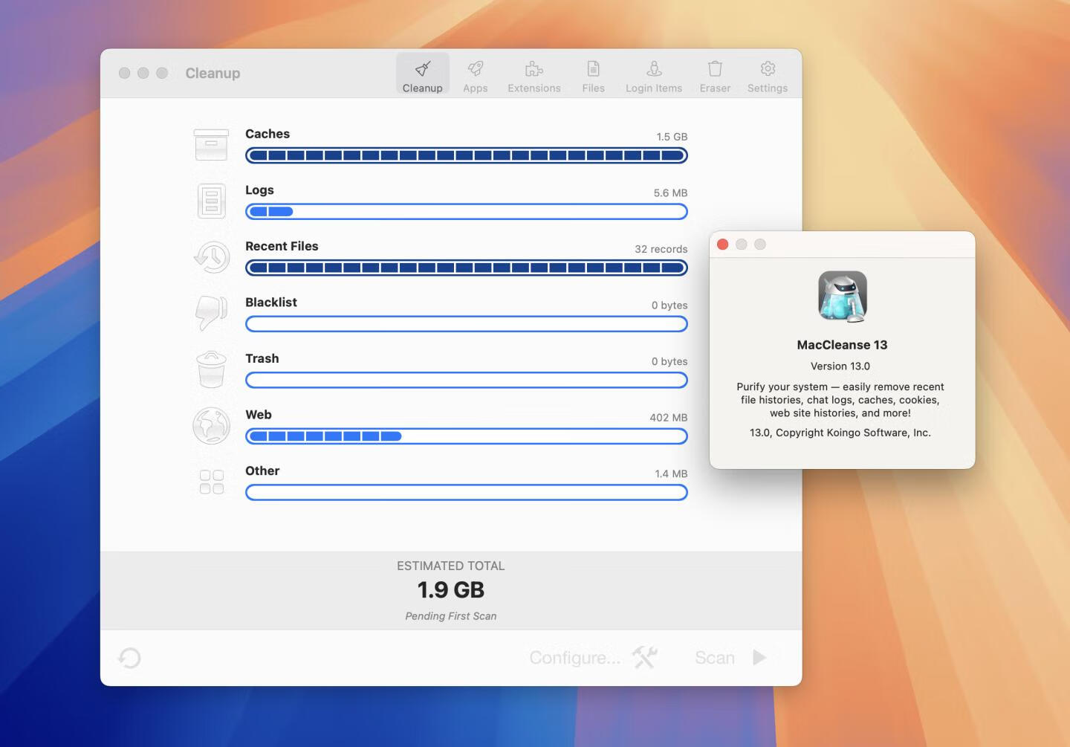Screen dimensions: 1070x747
Task: Click the 5.6 MB logs size
Action: pos(670,193)
